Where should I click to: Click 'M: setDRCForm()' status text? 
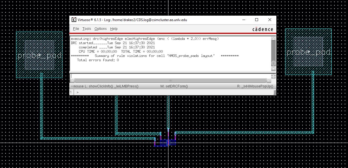coord(174,86)
